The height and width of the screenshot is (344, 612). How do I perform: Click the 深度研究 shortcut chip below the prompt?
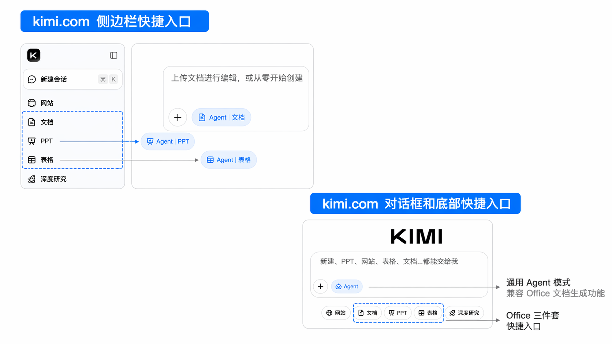coord(464,313)
